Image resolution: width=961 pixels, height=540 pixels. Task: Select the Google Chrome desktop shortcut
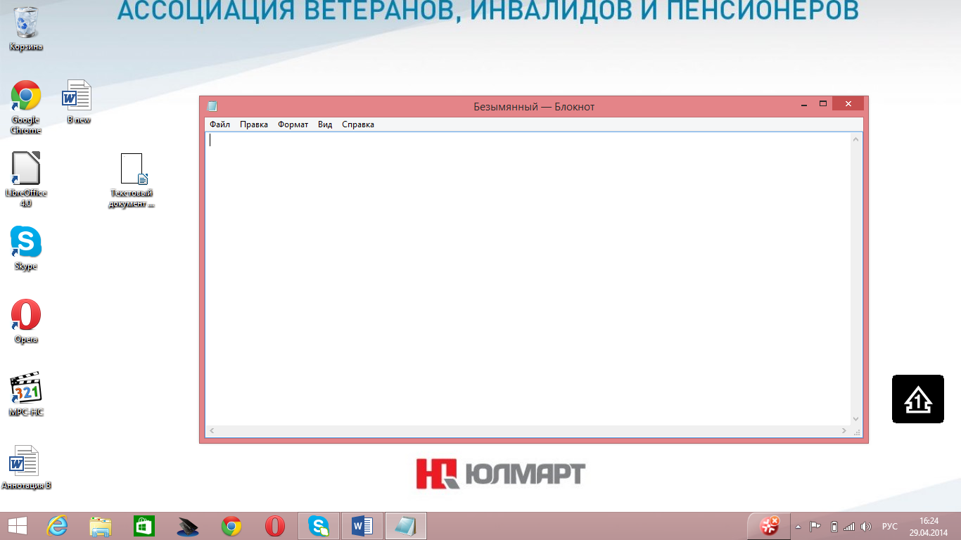click(x=26, y=107)
